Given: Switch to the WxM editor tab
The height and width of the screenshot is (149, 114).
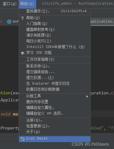Looking at the screenshot, I should (x=13, y=22).
